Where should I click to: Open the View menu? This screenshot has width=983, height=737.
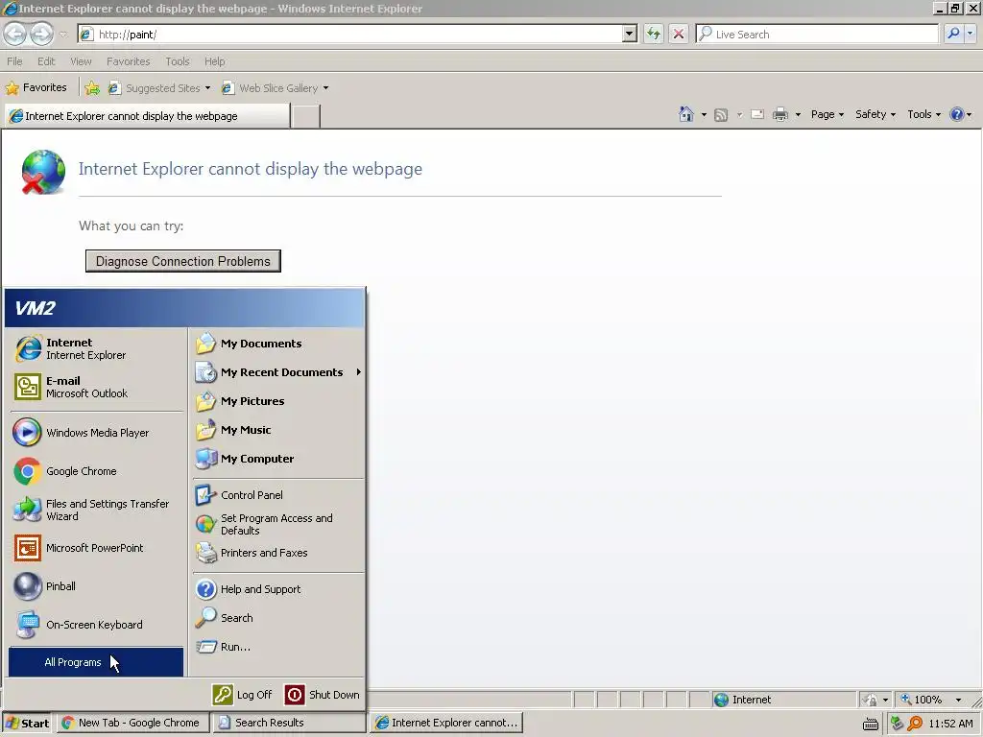pyautogui.click(x=81, y=61)
